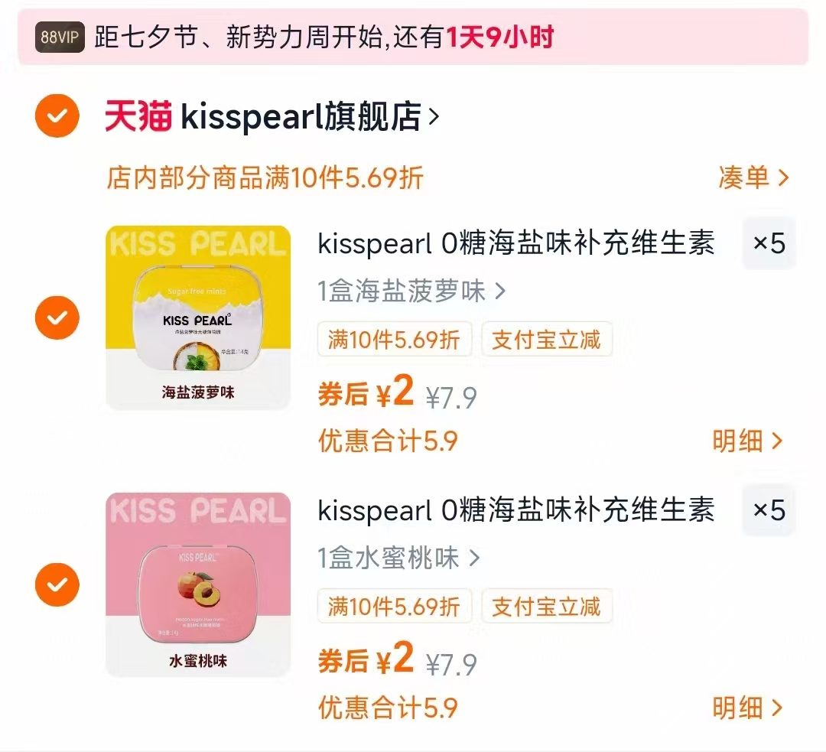
Task: Change quantity ×5 for 海盐菠萝味 item
Action: point(769,243)
